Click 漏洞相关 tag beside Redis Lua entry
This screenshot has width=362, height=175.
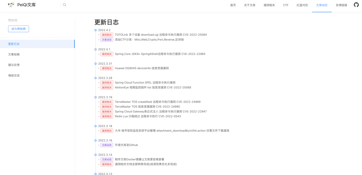point(107,116)
